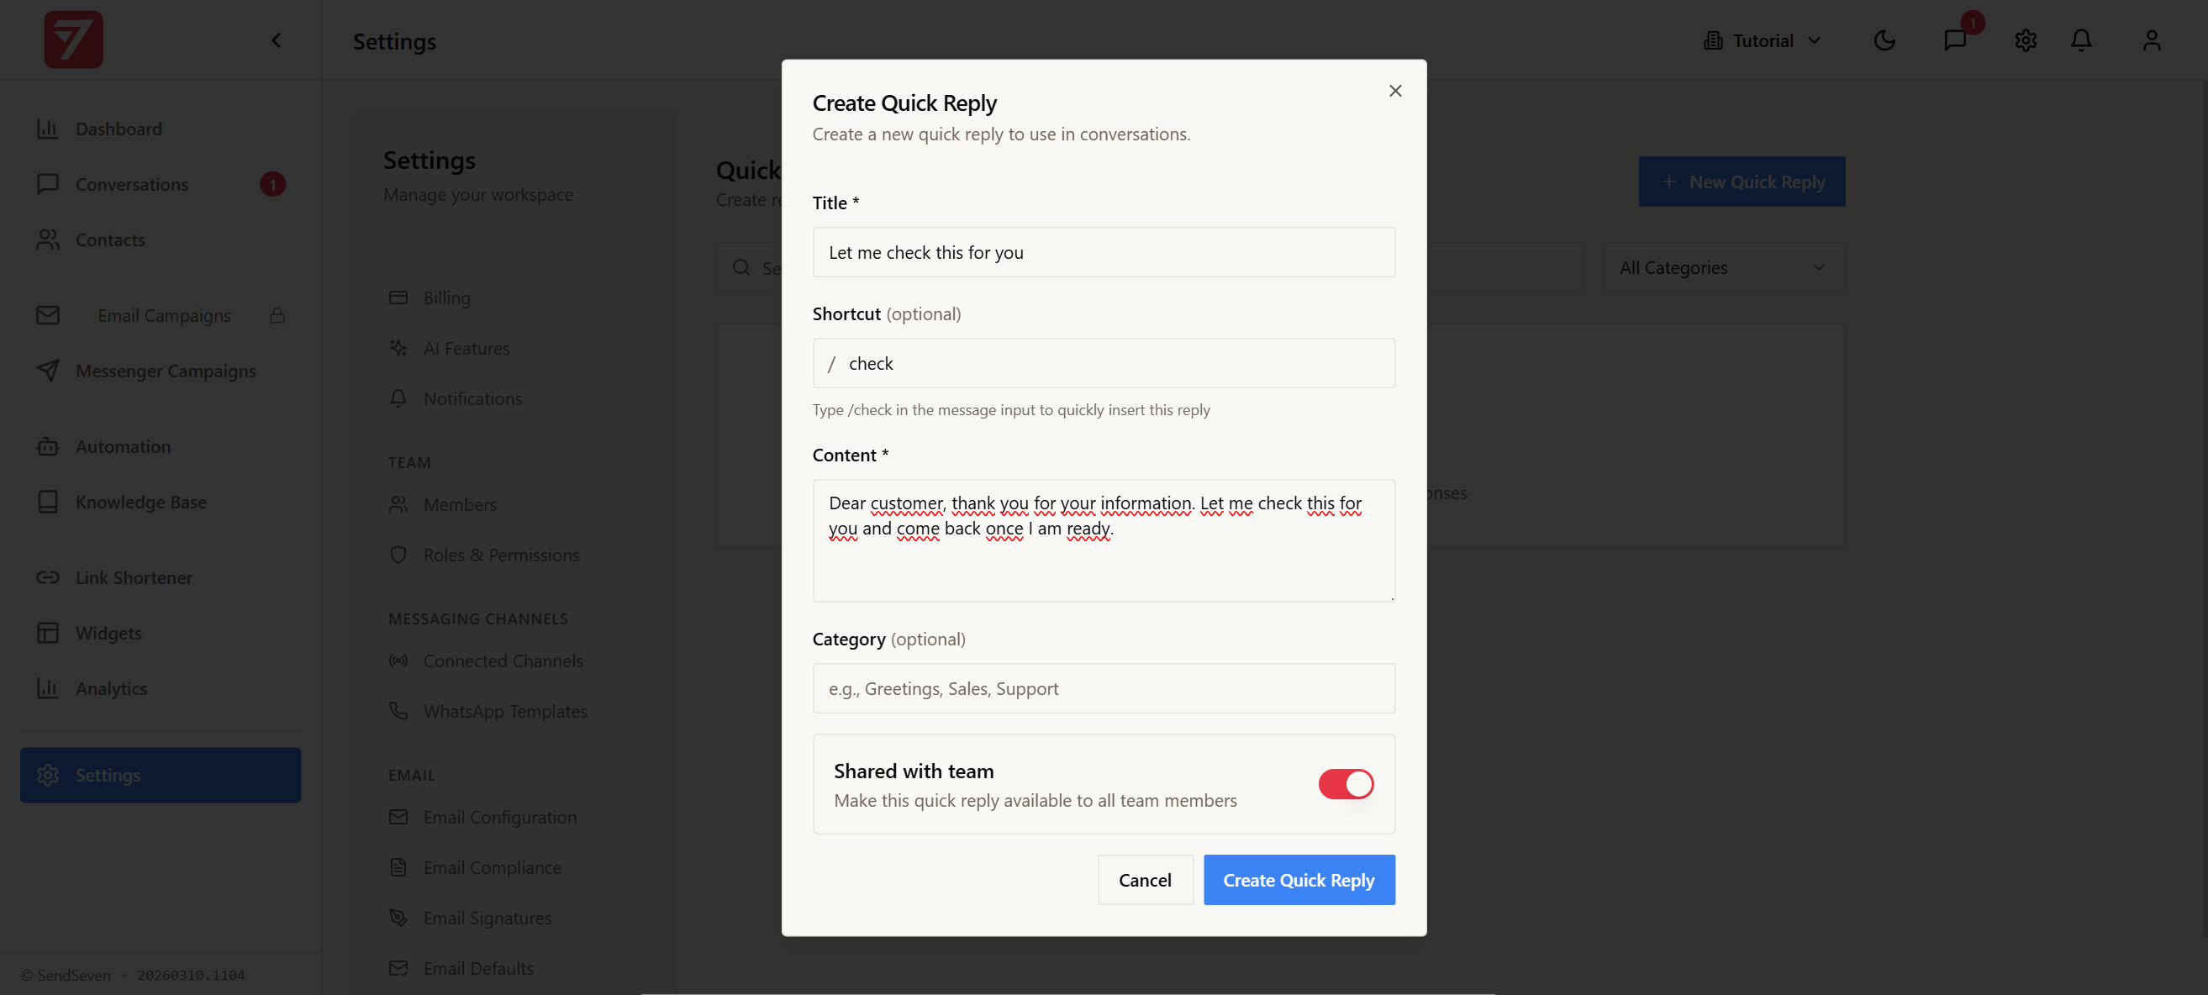Click the Link Shortener chain icon
Viewport: 2208px width, 995px height.
pyautogui.click(x=48, y=577)
